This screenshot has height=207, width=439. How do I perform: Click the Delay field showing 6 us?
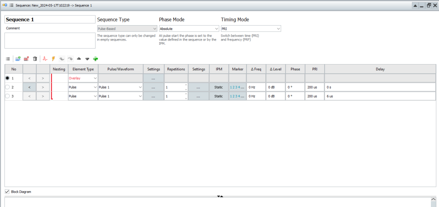tap(380, 96)
